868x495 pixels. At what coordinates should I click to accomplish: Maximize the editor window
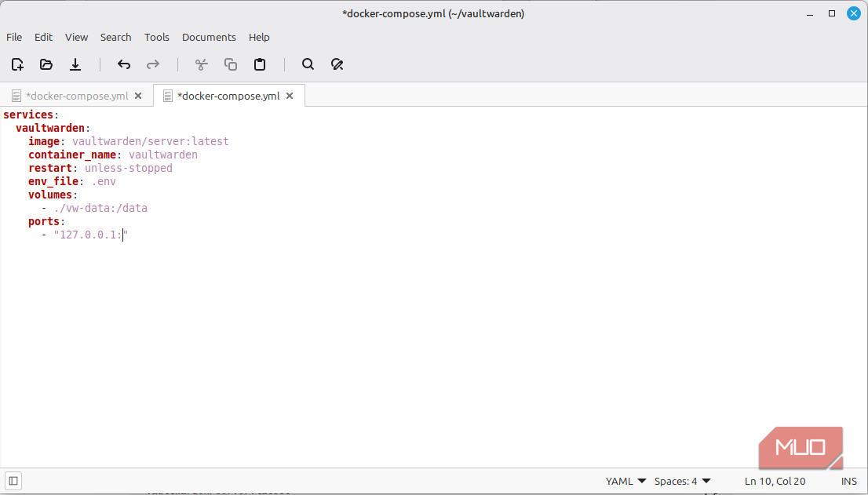tap(831, 13)
